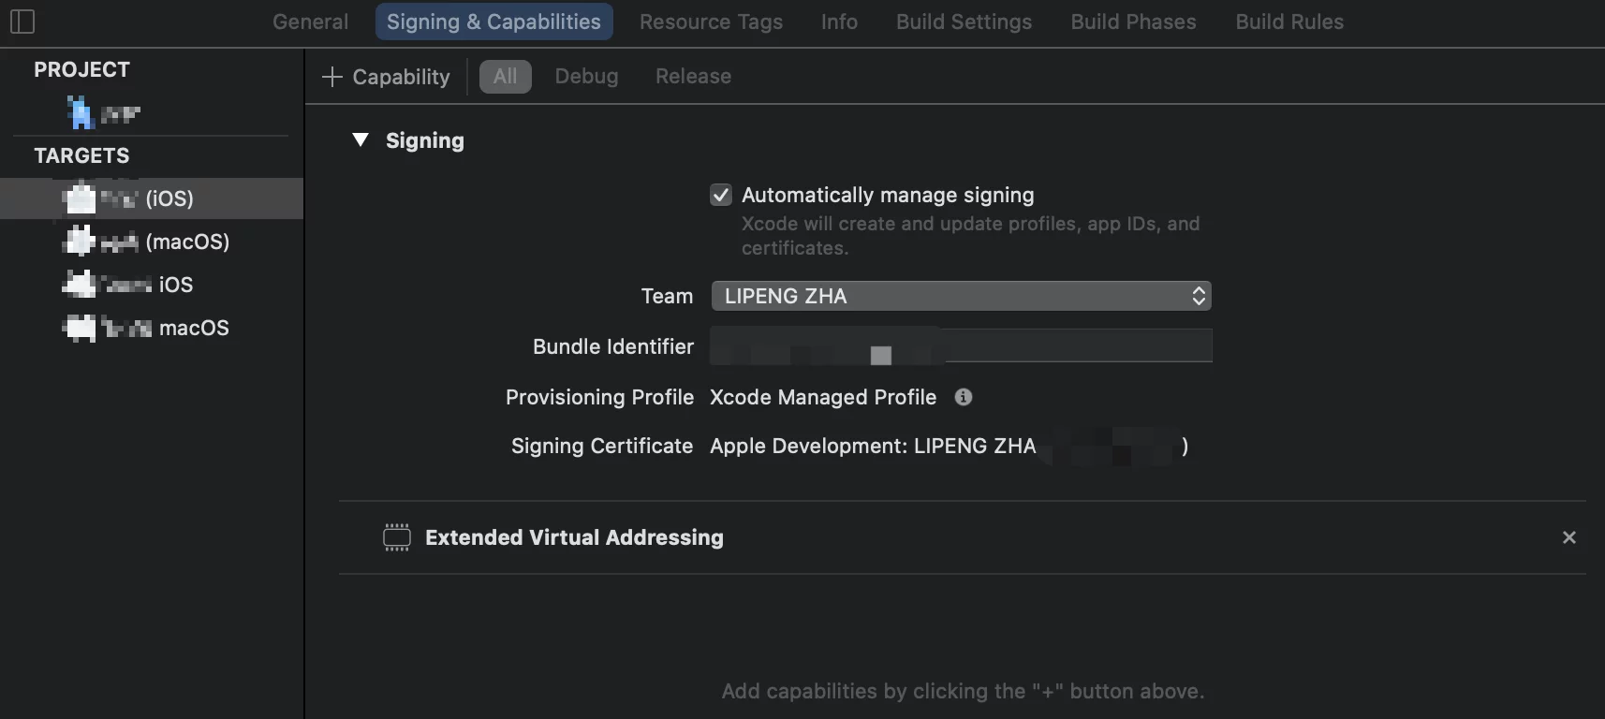Toggle the targets sidebar panel icon
The height and width of the screenshot is (719, 1605).
pos(22,21)
